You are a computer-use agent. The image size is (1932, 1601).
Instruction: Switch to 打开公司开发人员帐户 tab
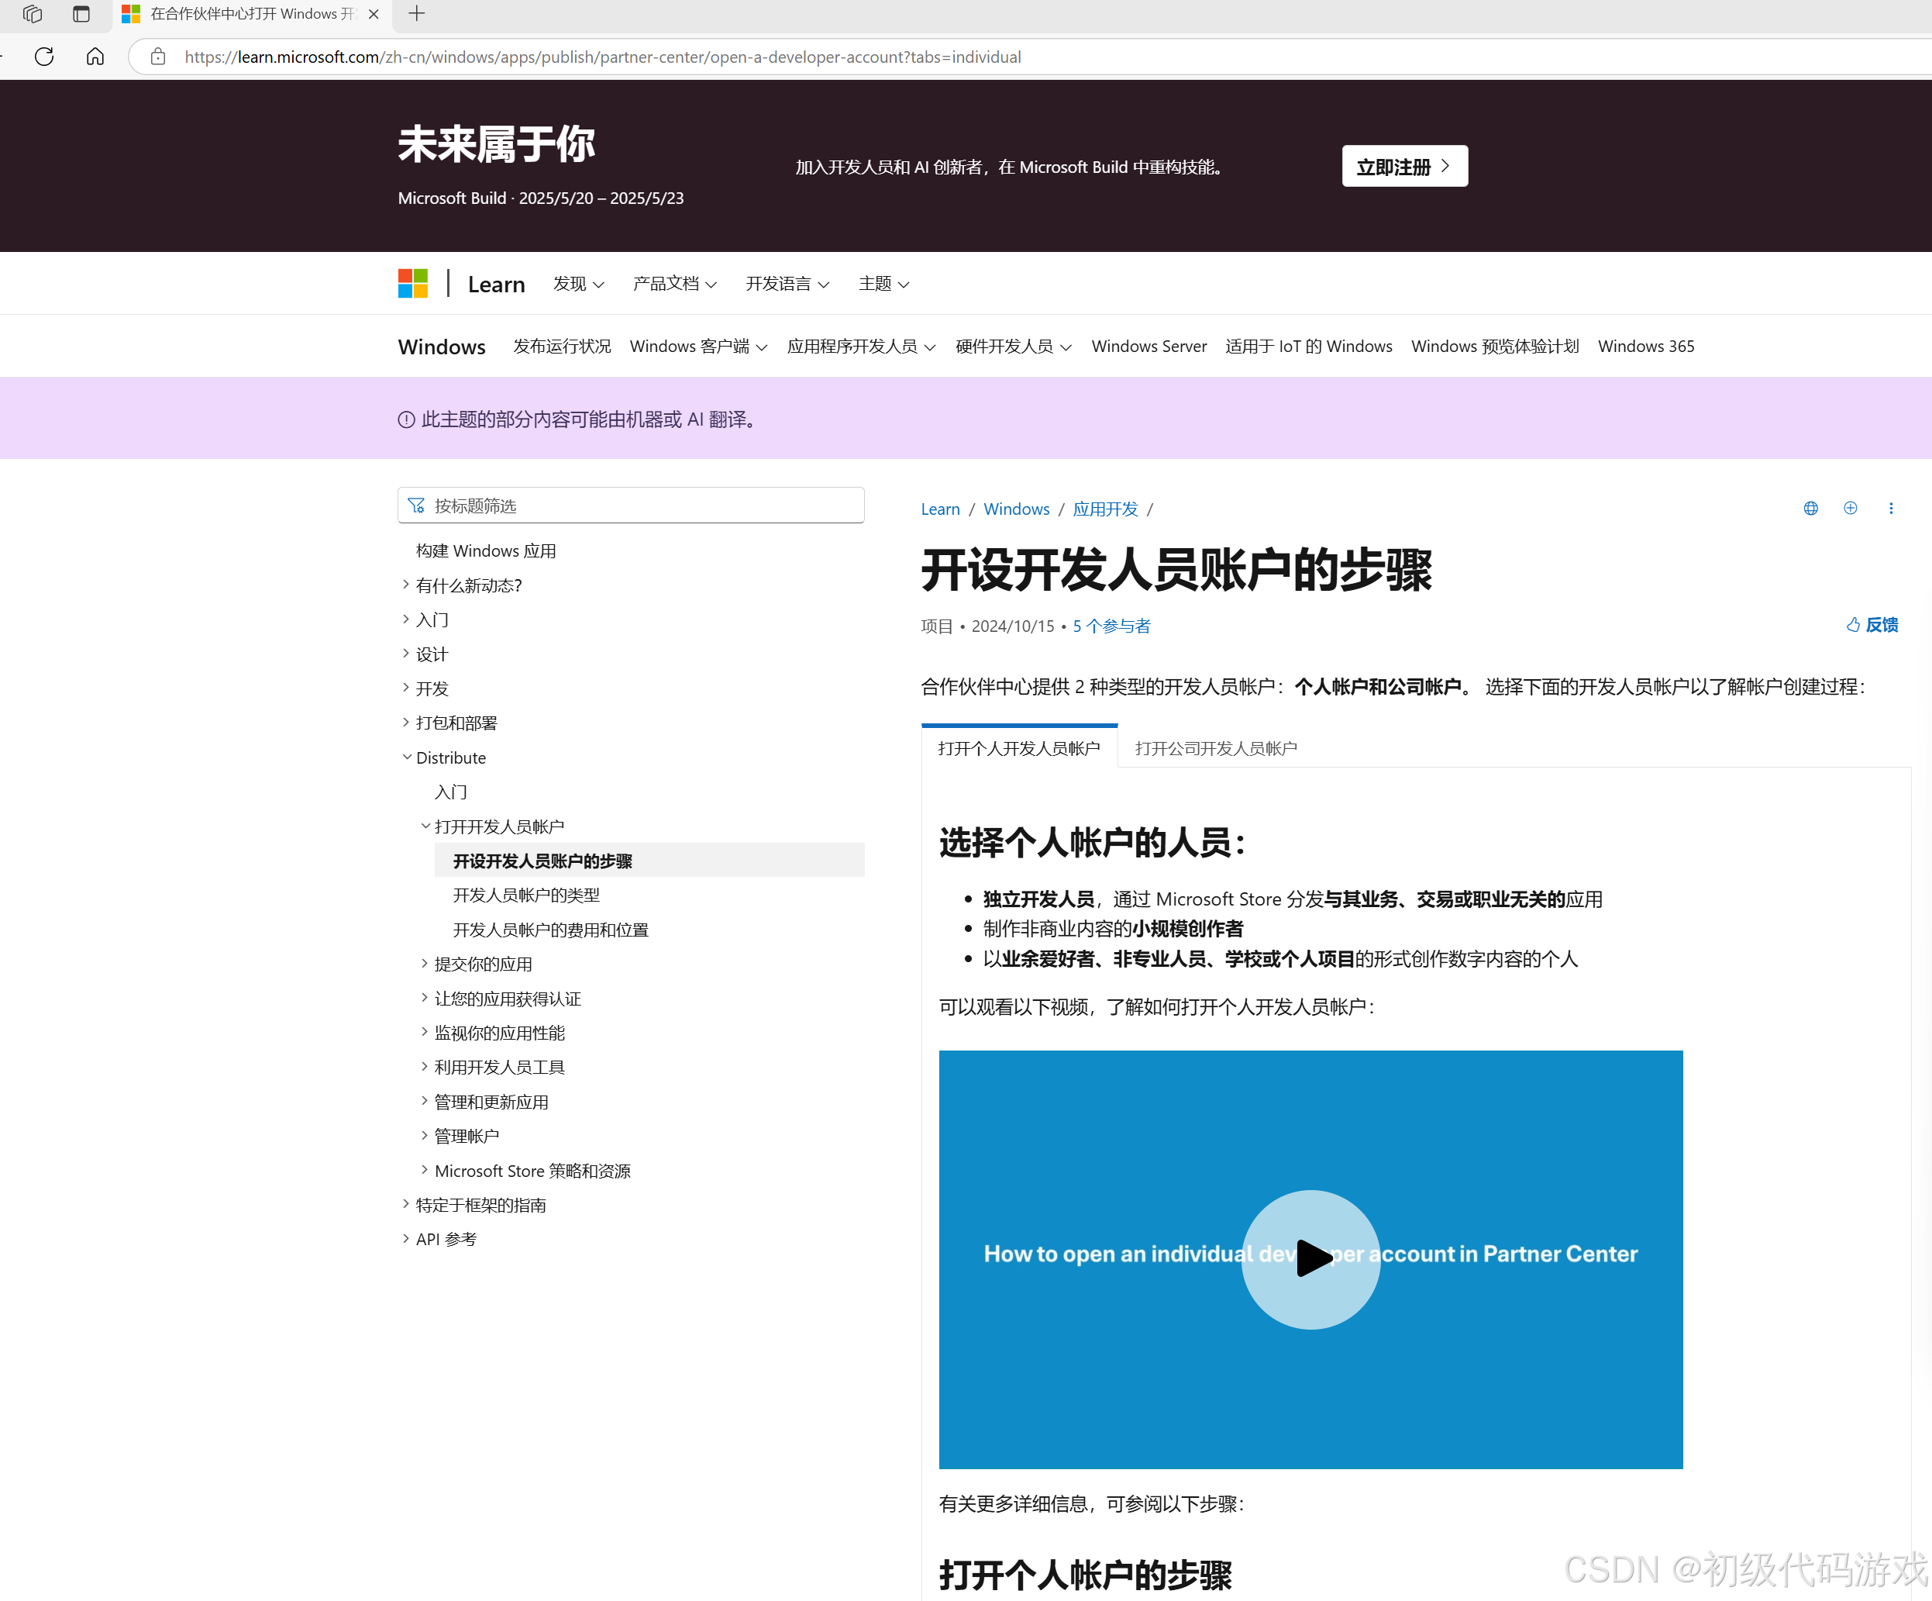coord(1215,748)
